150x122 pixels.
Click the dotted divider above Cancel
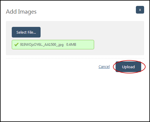pyautogui.click(x=75, y=58)
